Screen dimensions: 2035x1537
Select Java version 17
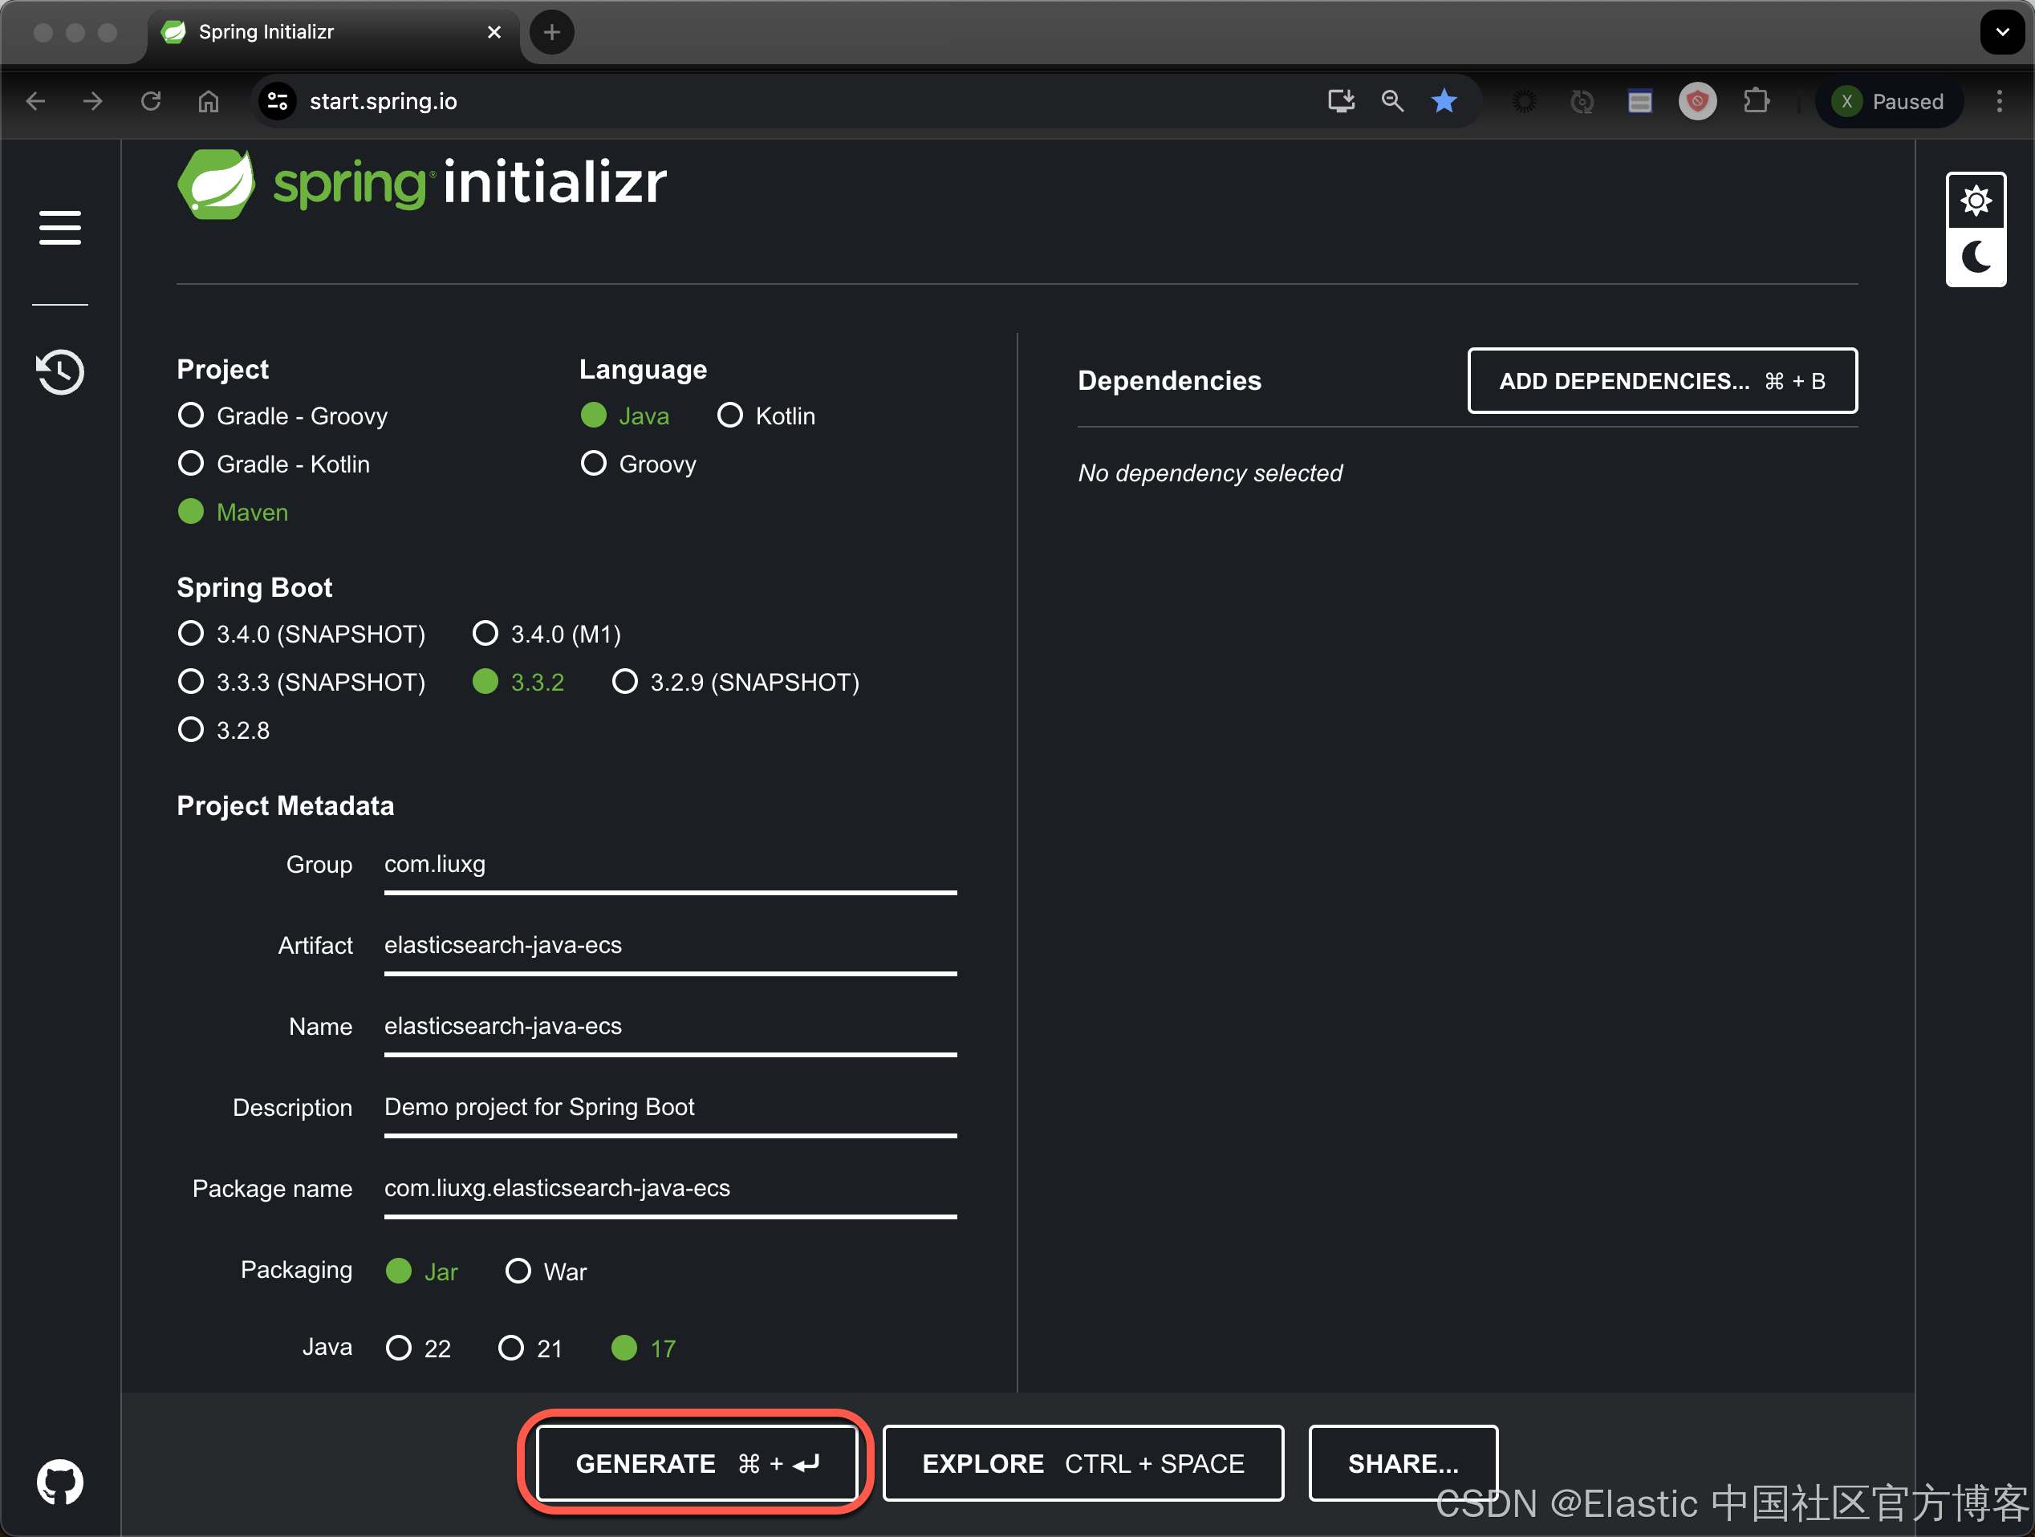(x=643, y=1348)
